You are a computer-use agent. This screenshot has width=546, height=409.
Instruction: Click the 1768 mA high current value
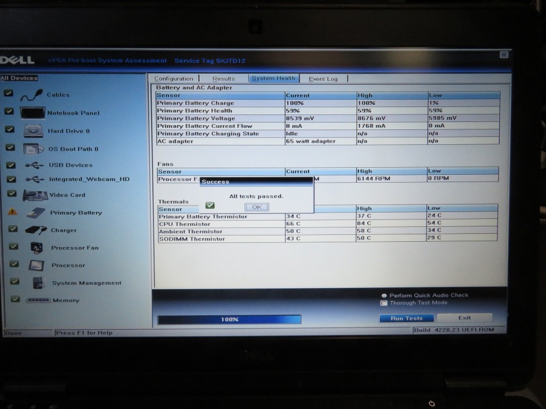371,126
